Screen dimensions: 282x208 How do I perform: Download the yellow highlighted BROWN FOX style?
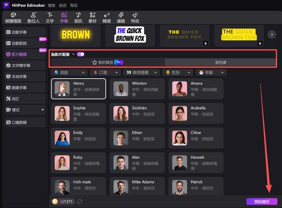point(260,43)
